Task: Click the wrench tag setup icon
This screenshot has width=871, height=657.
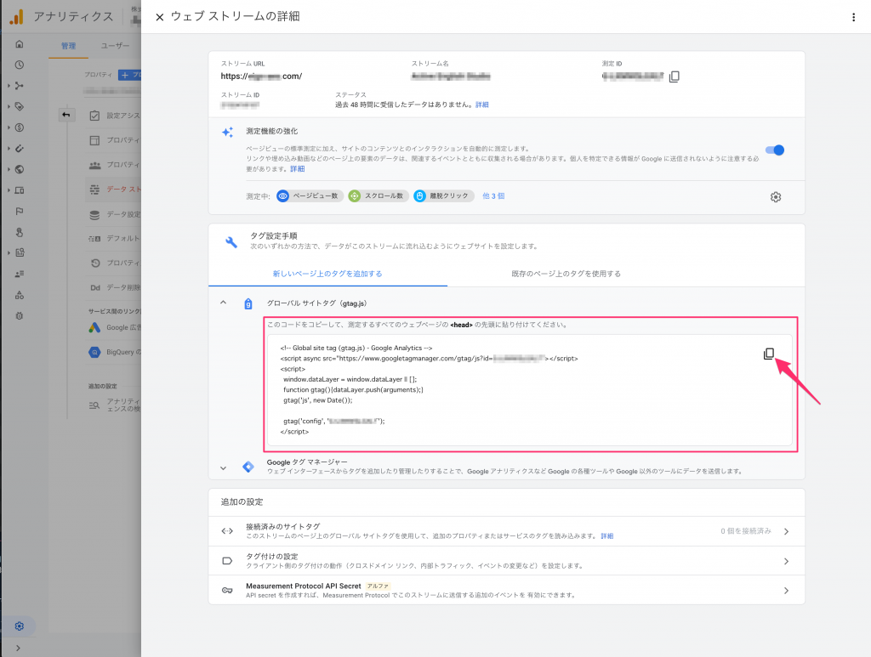Action: [231, 242]
